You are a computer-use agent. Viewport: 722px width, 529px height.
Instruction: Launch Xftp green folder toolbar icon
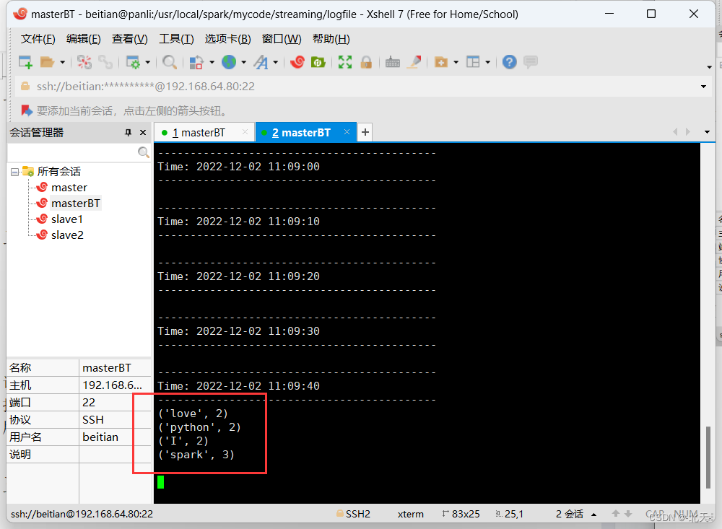coord(318,62)
